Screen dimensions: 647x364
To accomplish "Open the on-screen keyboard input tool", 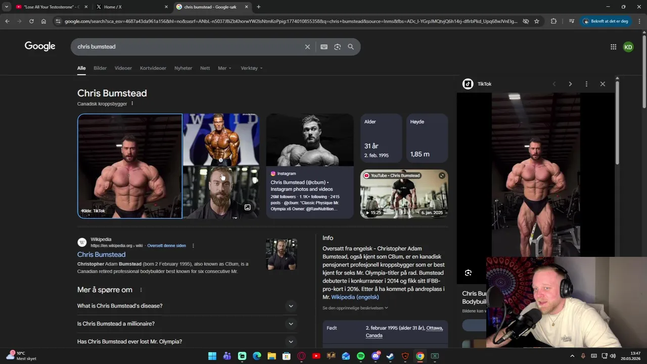I will tap(324, 47).
